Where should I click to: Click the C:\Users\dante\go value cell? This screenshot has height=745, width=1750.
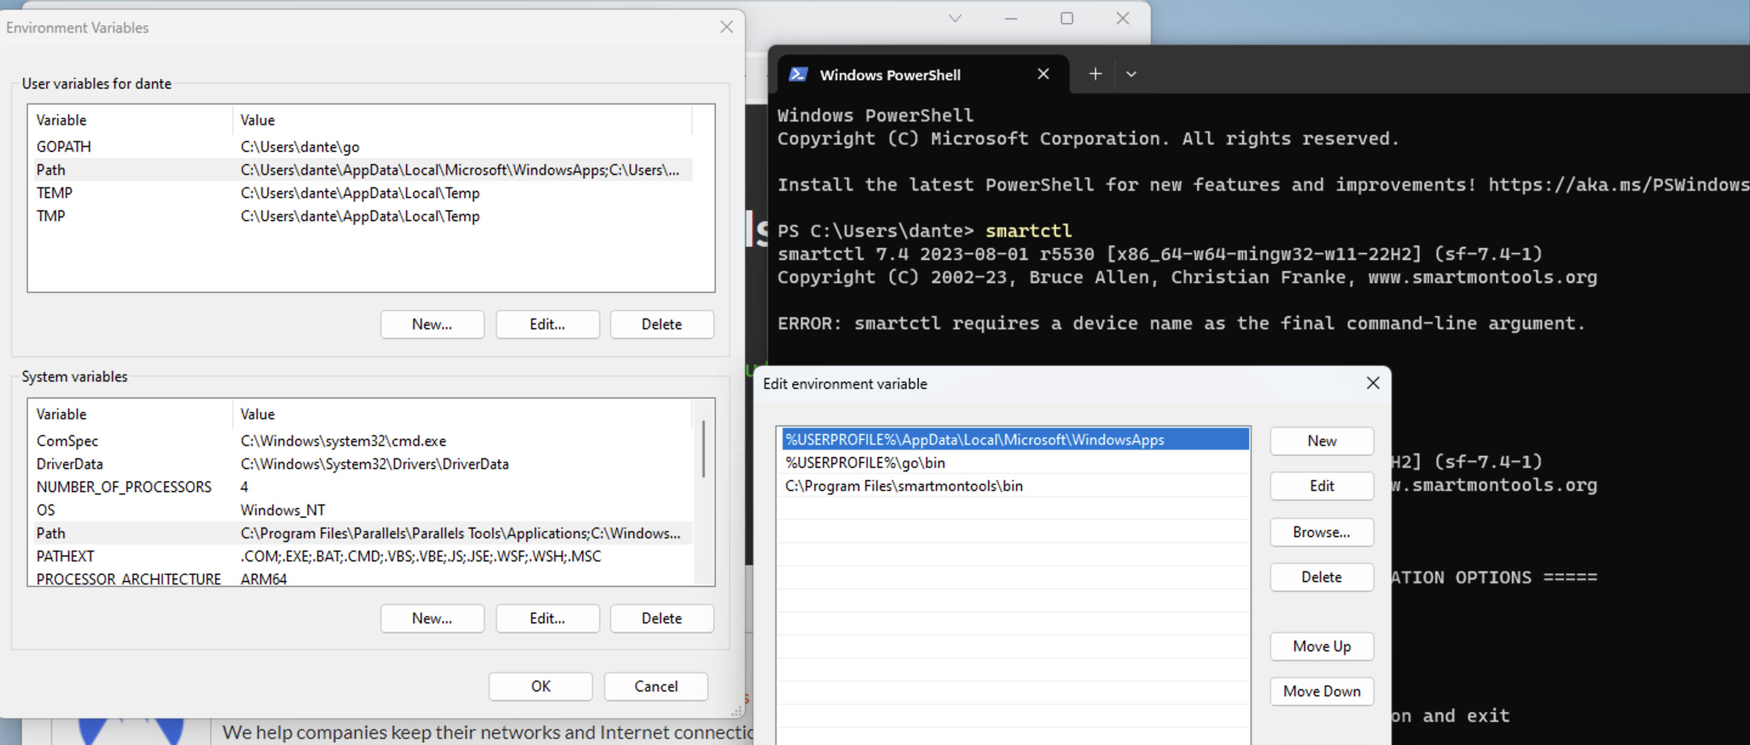point(300,146)
